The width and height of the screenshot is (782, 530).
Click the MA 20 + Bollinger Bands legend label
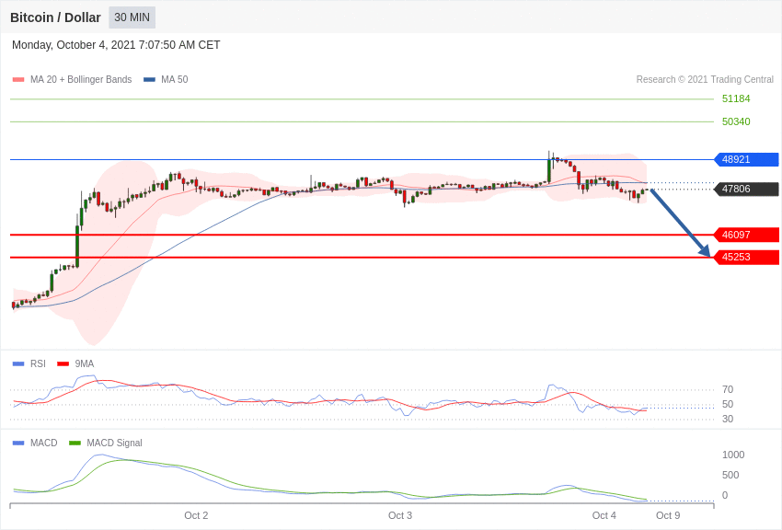(81, 79)
